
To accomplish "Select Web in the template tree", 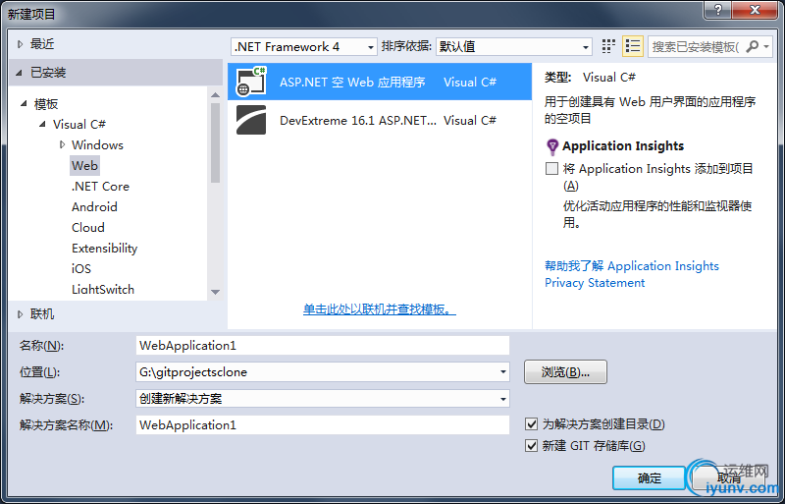I will tap(84, 165).
